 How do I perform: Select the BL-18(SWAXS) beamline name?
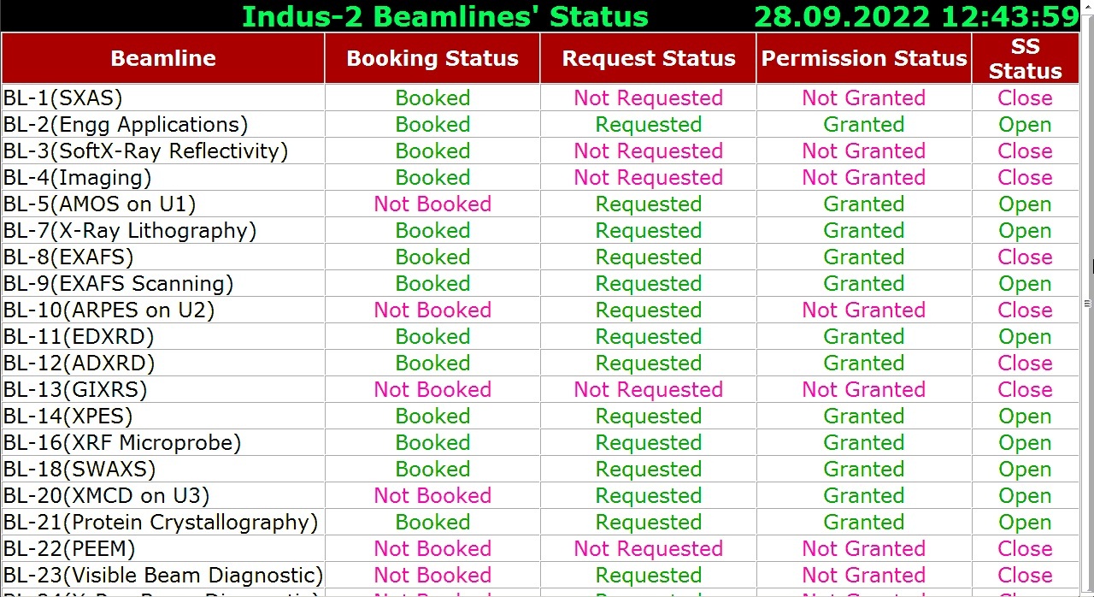(79, 469)
